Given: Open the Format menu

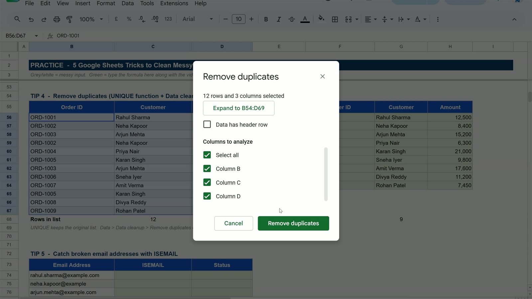Looking at the screenshot, I should point(106,3).
